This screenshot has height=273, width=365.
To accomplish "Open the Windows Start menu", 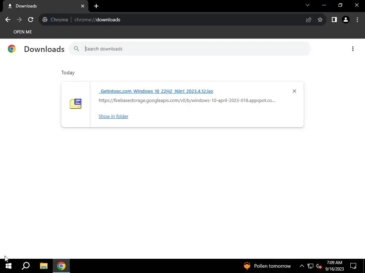I will [x=9, y=266].
